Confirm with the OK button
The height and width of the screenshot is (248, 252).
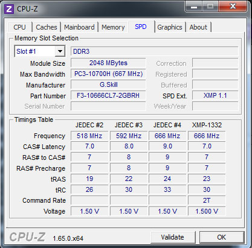click(222, 237)
